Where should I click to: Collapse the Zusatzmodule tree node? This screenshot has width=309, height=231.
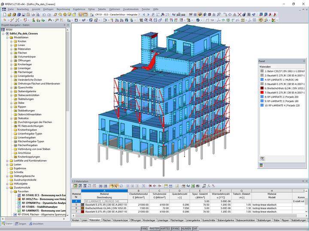click(7, 188)
